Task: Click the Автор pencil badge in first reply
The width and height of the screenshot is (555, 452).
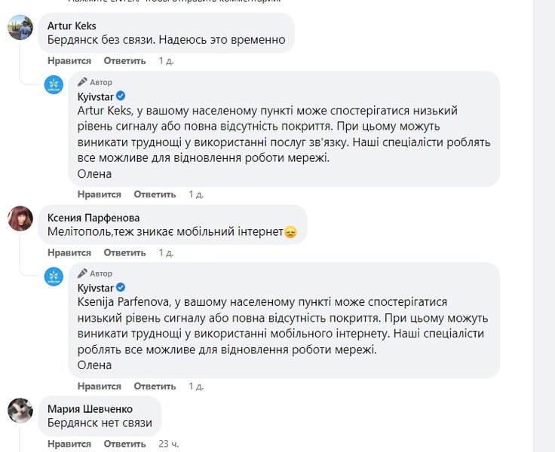Action: point(82,82)
